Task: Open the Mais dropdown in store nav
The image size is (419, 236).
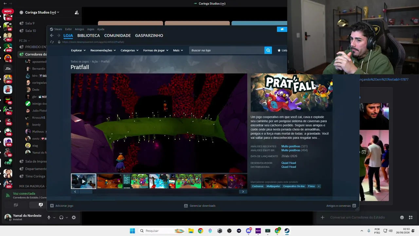Action: click(178, 50)
